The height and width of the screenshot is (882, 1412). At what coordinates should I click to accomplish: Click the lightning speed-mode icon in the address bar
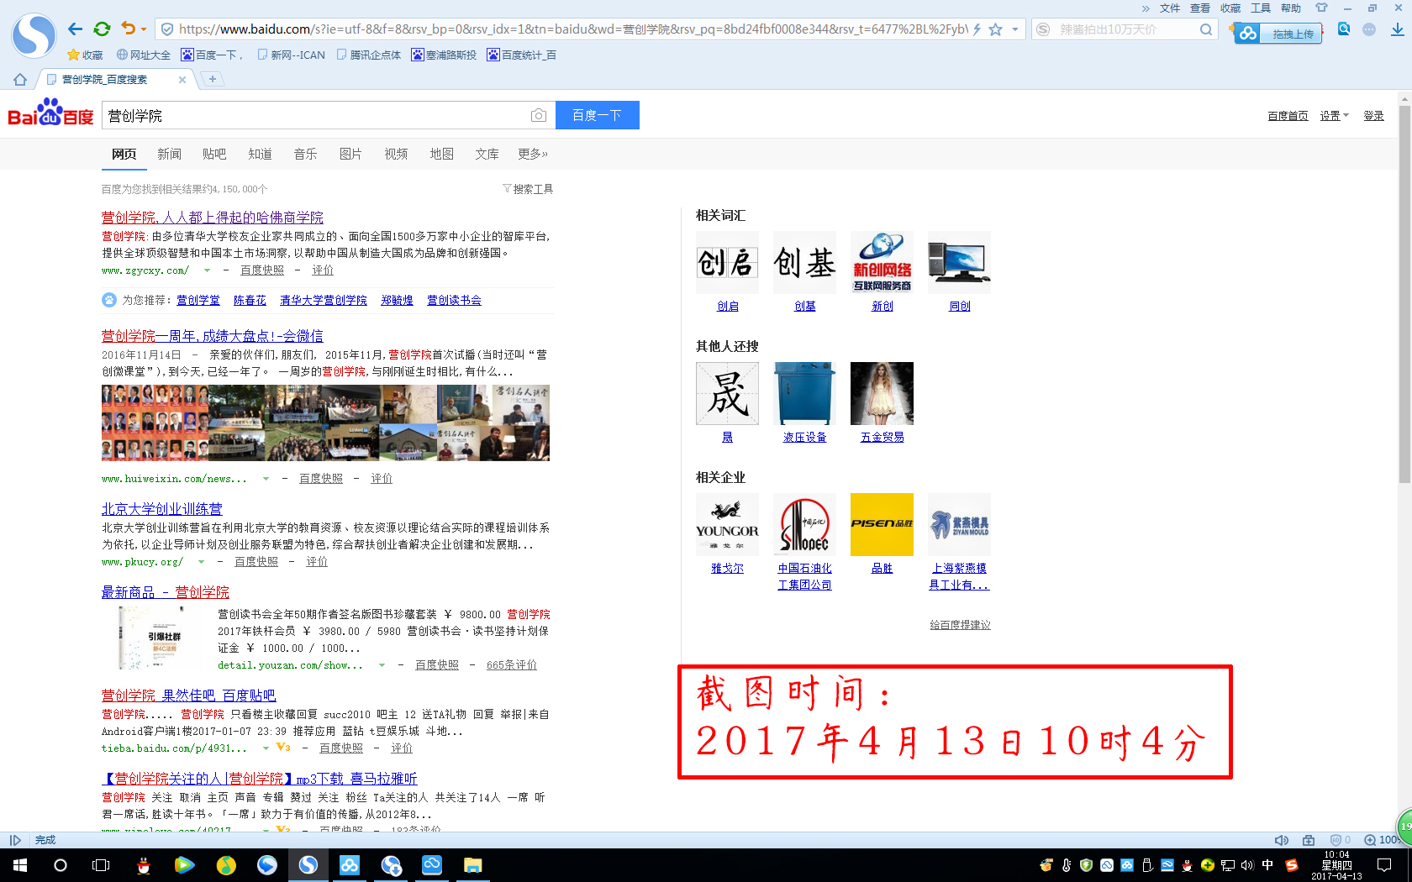coord(977,28)
